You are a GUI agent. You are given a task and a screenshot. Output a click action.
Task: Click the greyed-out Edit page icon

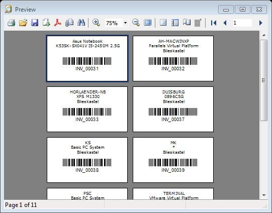tap(198, 23)
